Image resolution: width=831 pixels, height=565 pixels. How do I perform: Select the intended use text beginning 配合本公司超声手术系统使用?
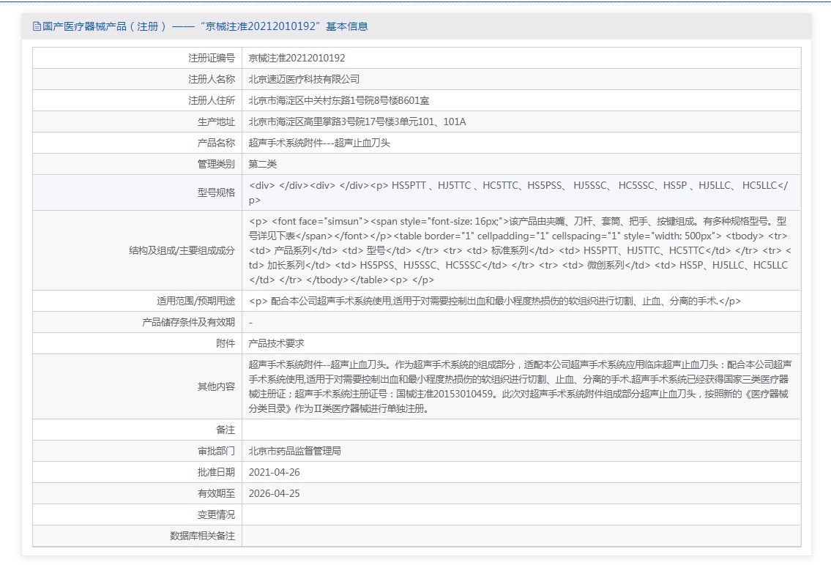coord(495,302)
